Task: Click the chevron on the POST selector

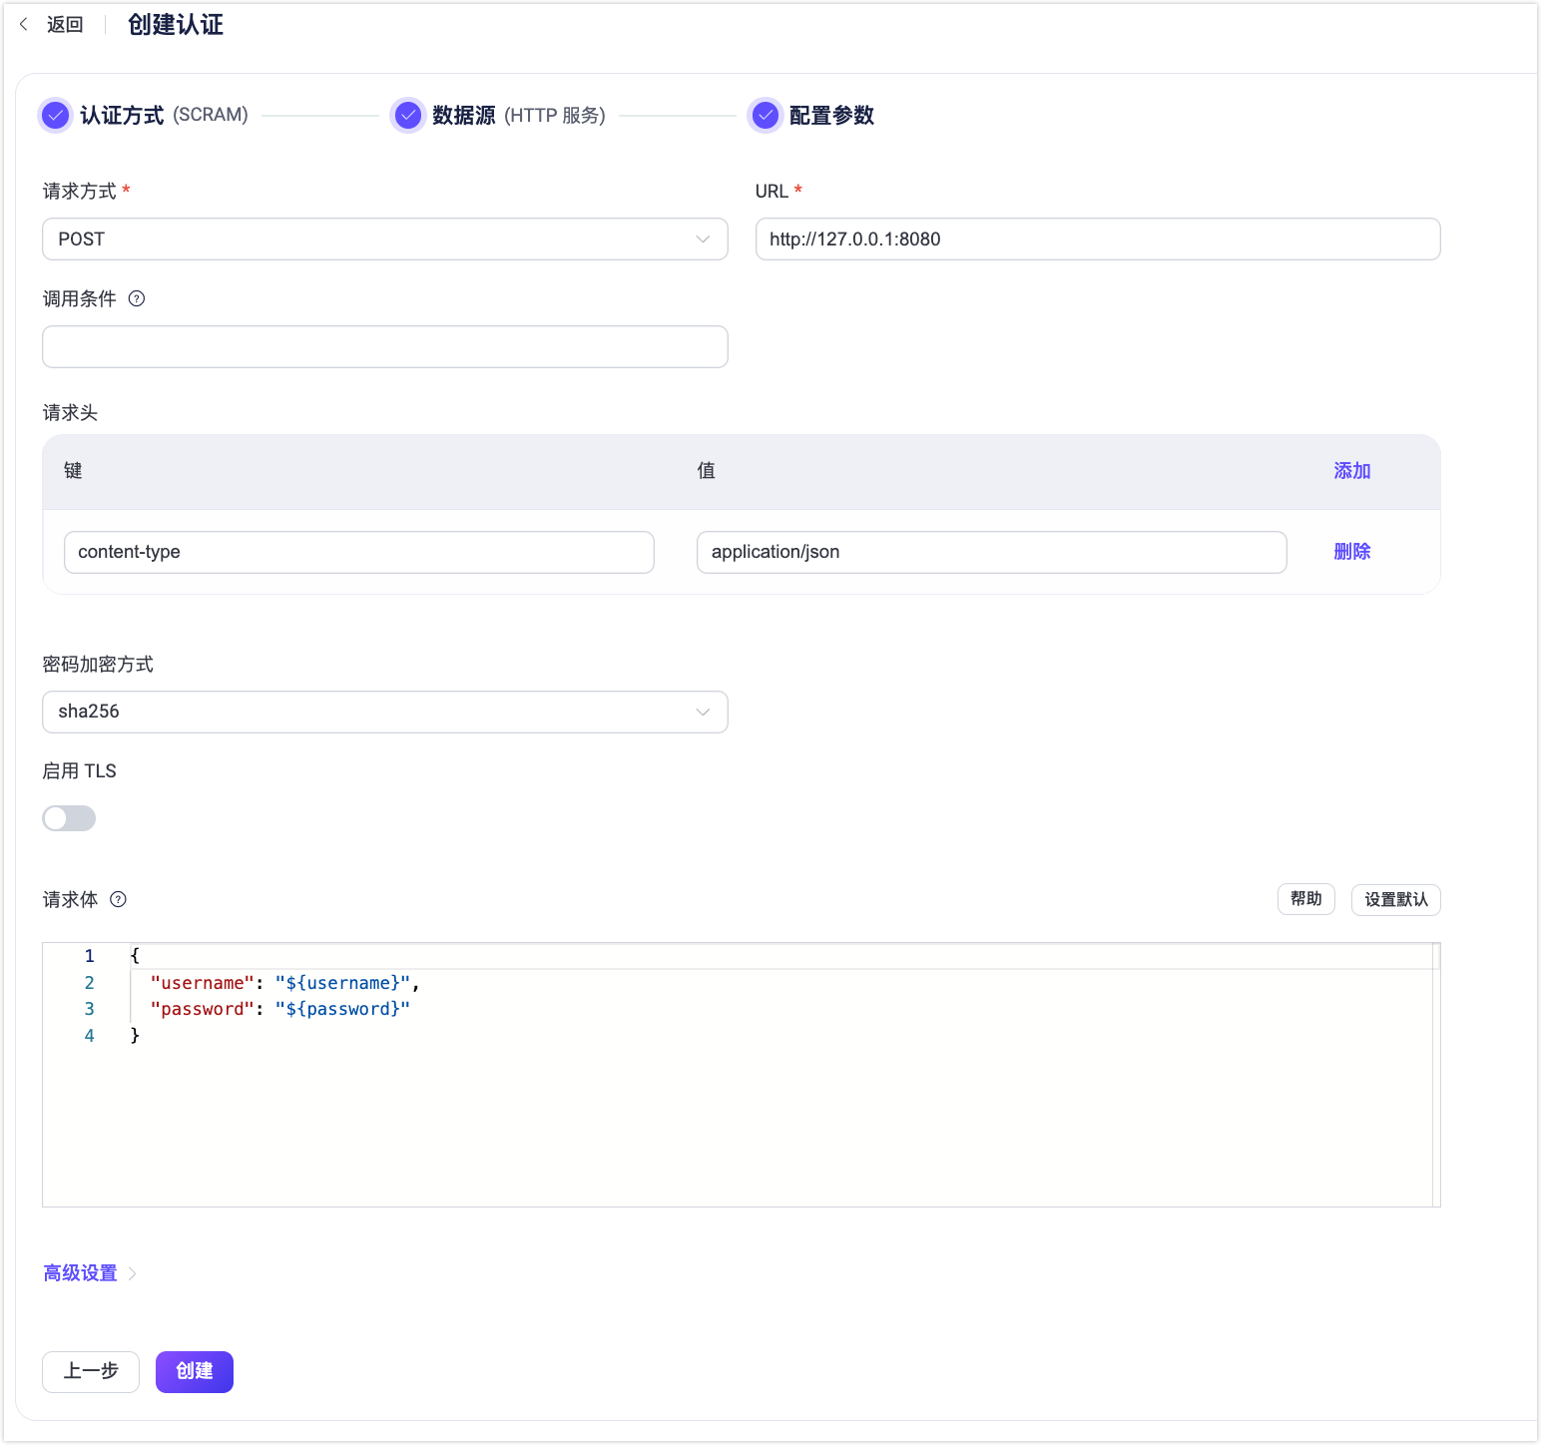Action: pyautogui.click(x=702, y=239)
